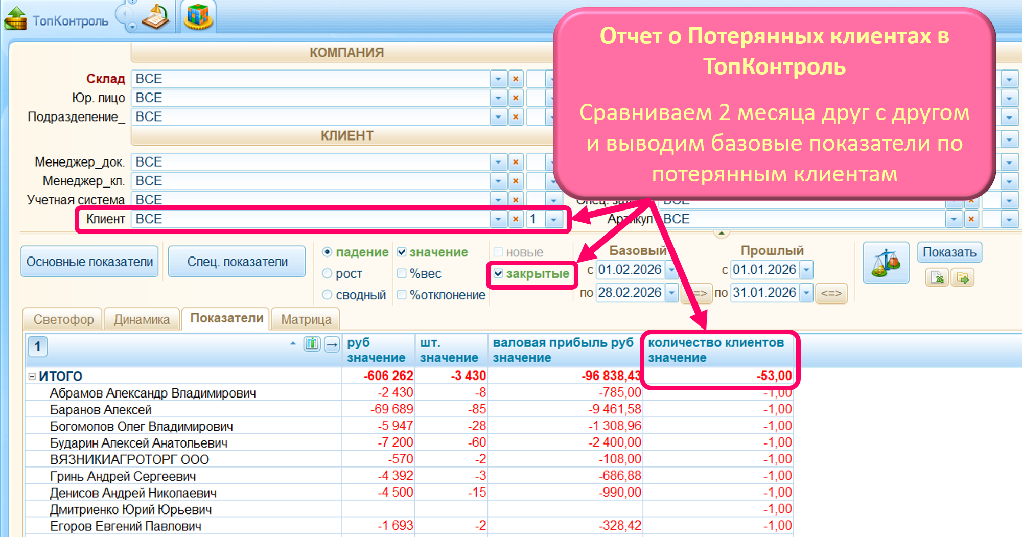1022x537 pixels.
Task: Enable the %вес checkbox
Action: coord(402,273)
